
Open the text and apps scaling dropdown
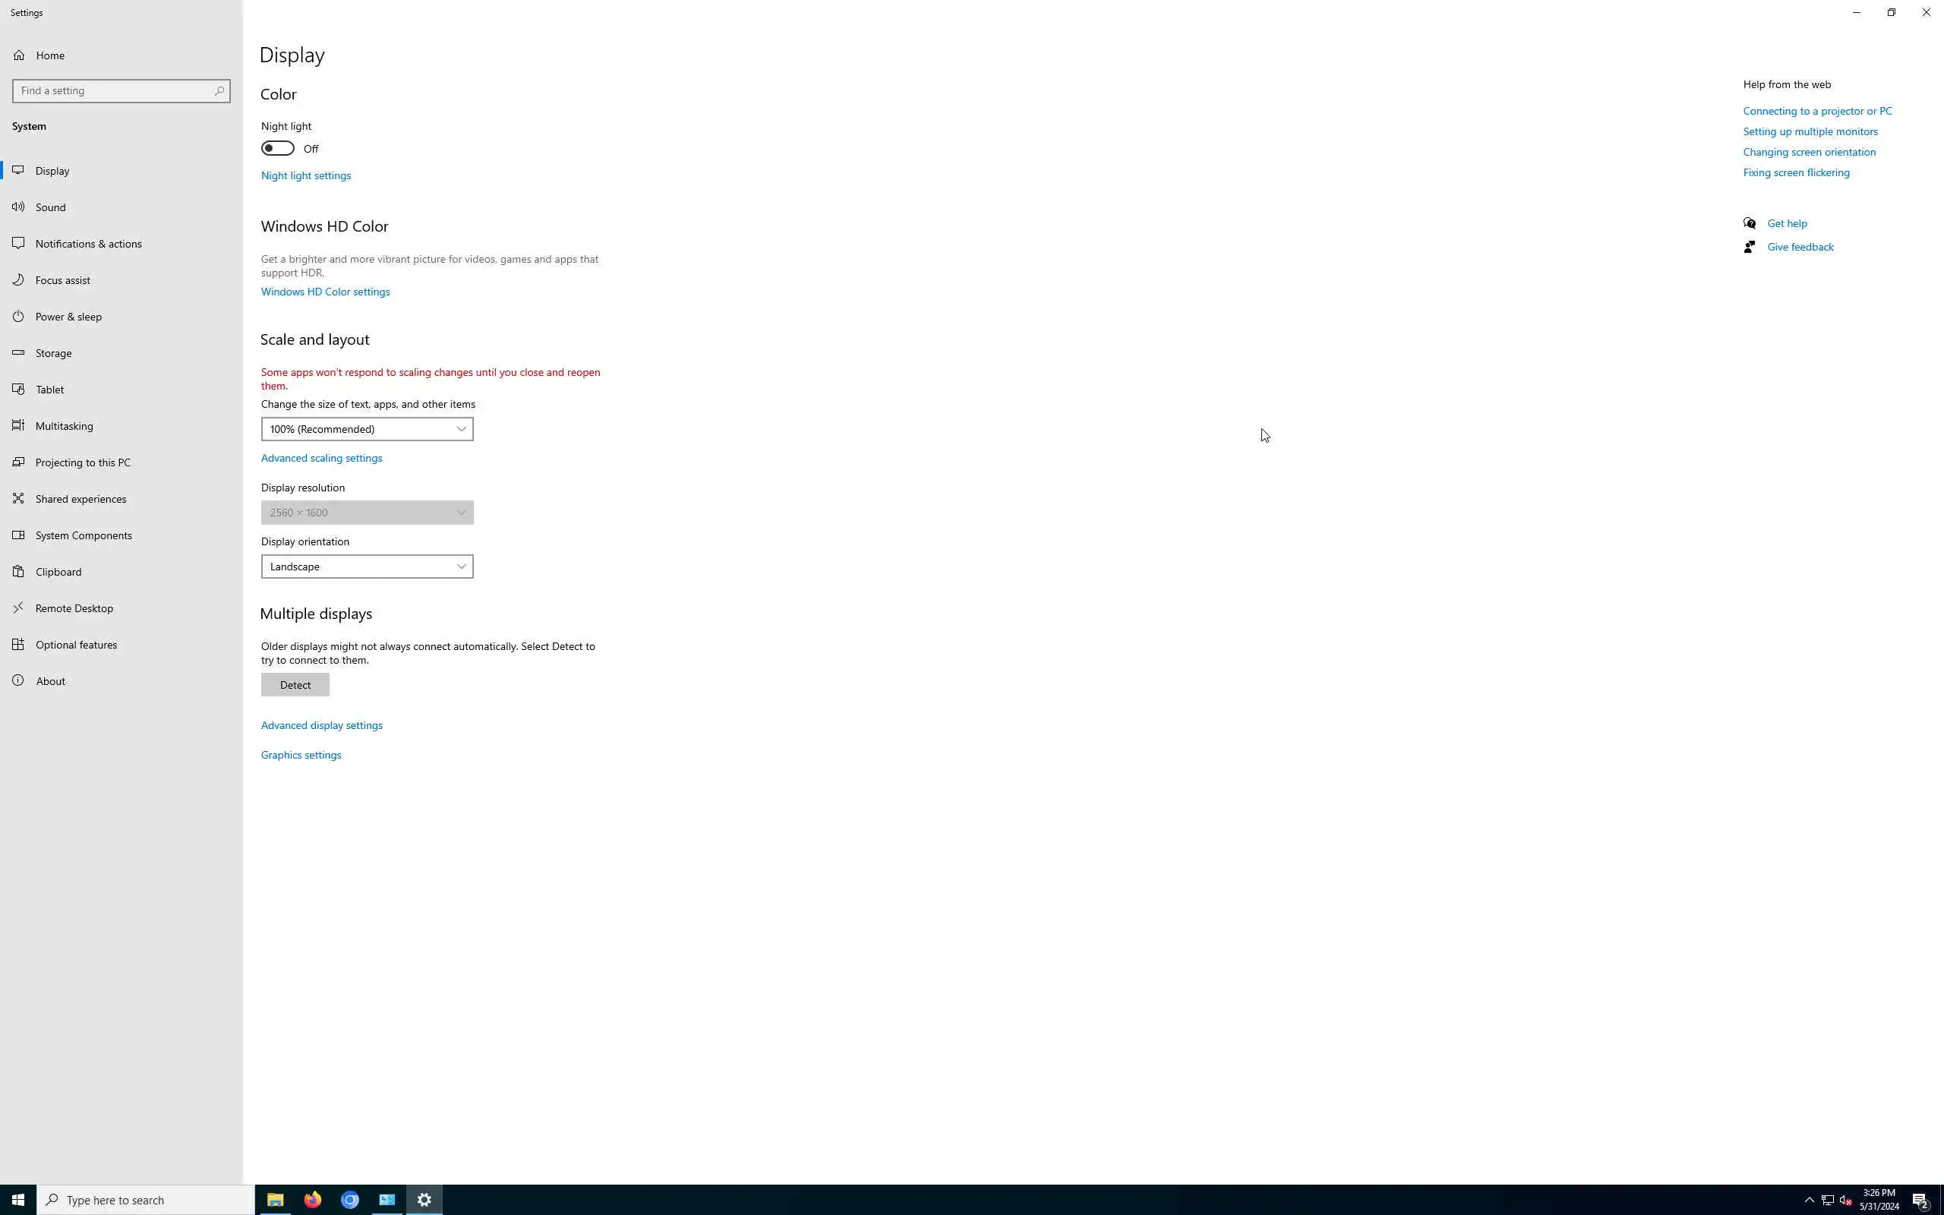tap(366, 429)
